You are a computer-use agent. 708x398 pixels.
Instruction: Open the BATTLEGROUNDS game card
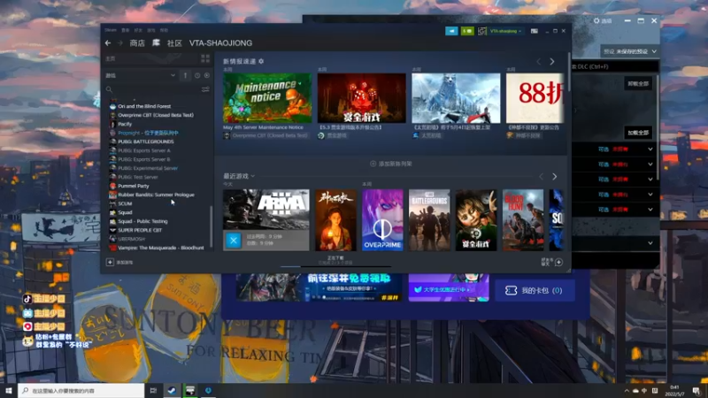pyautogui.click(x=429, y=219)
